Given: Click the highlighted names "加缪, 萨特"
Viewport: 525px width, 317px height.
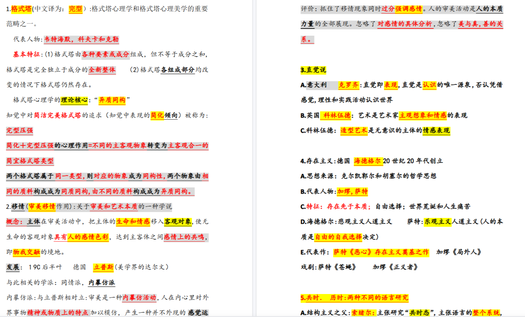Looking at the screenshot, I should pos(352,191).
